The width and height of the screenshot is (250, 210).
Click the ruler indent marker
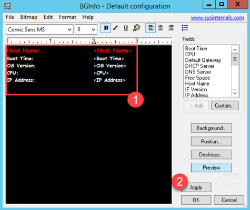[x=94, y=41]
